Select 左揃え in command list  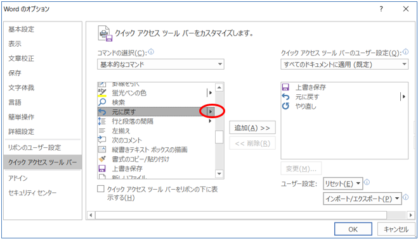156,130
